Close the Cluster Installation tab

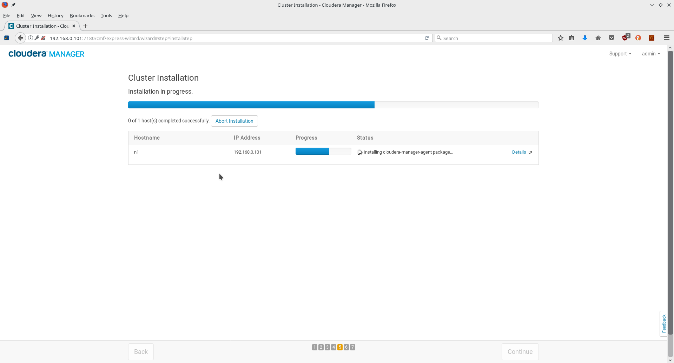pyautogui.click(x=74, y=26)
